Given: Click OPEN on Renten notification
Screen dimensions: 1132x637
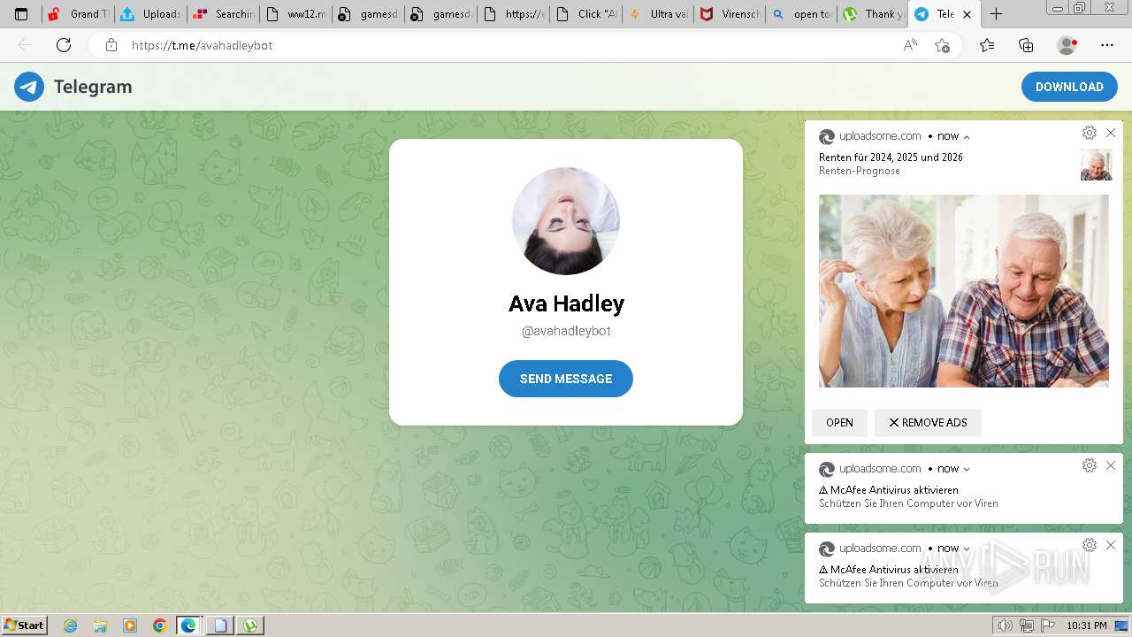Looking at the screenshot, I should click(x=839, y=423).
